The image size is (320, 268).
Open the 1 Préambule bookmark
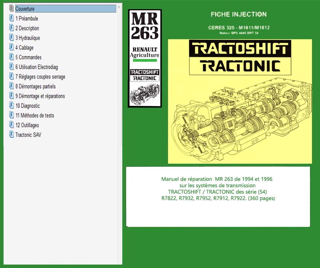tap(27, 18)
